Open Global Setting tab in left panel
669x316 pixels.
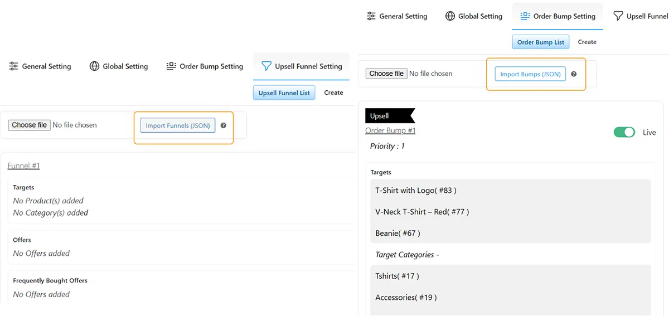(x=119, y=66)
